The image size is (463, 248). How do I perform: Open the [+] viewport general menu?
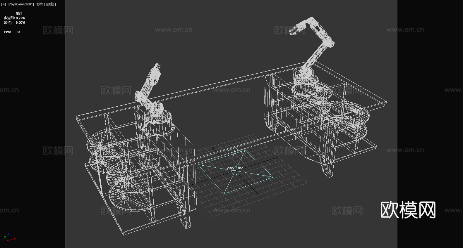(4, 4)
